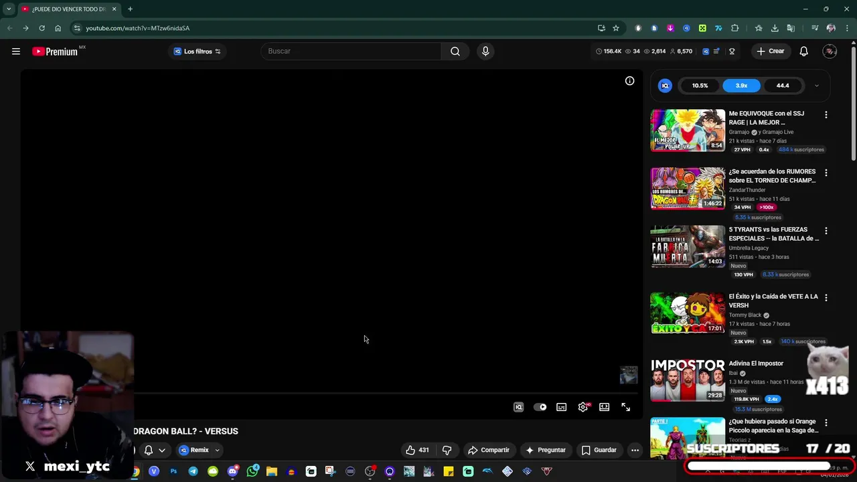Select the 44.4 vidIQ stat pill
This screenshot has height=482, width=857.
click(783, 86)
